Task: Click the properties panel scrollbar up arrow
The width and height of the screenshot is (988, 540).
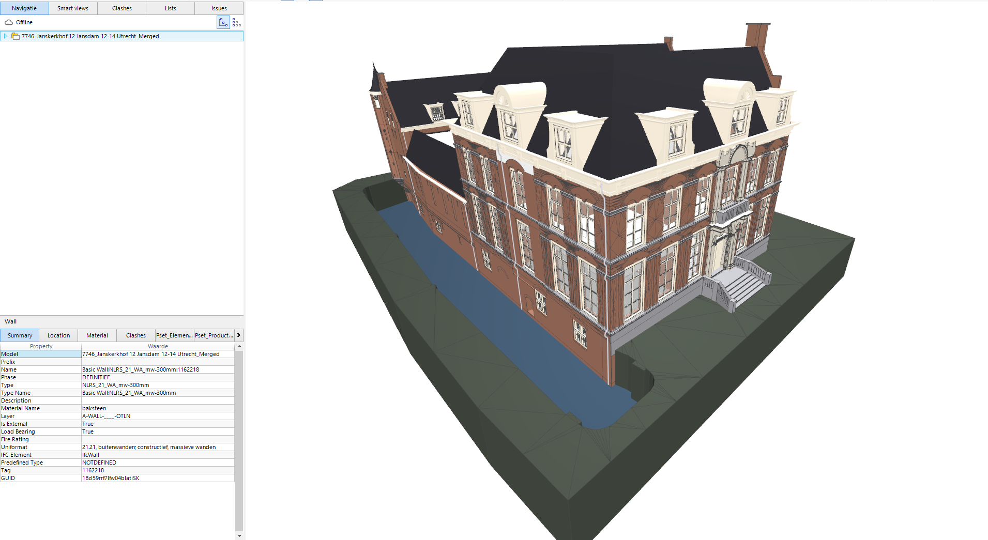Action: 239,346
